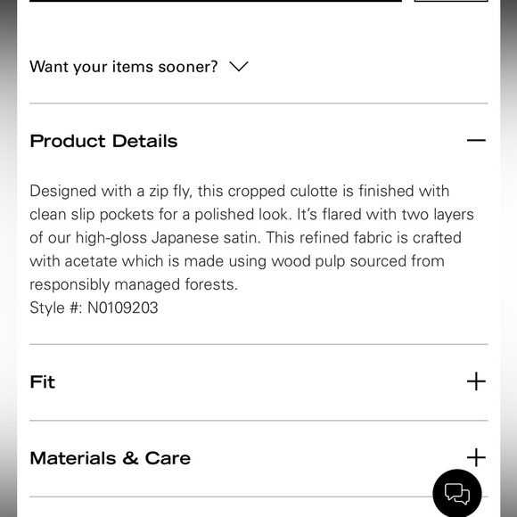The width and height of the screenshot is (517, 517).
Task: Click the outlined button at top right corner
Action: point(451,1)
